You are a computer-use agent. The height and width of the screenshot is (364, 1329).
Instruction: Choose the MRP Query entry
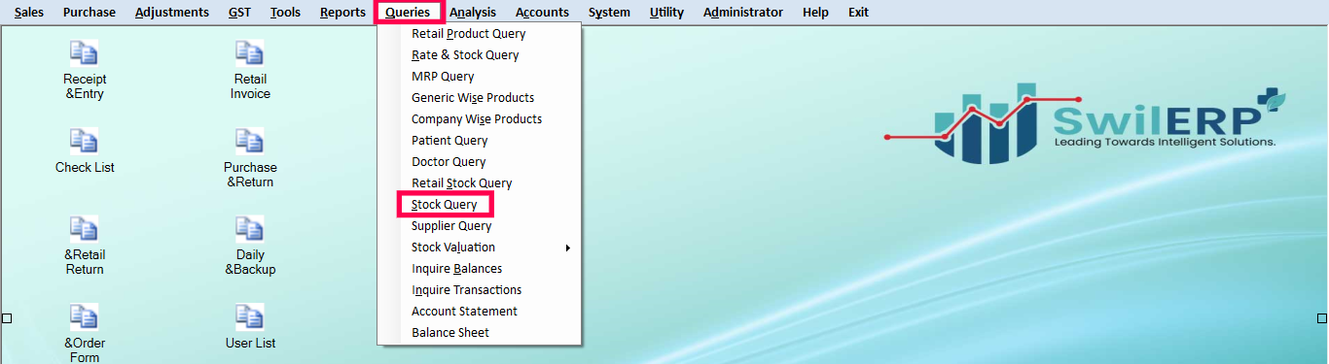coord(479,77)
